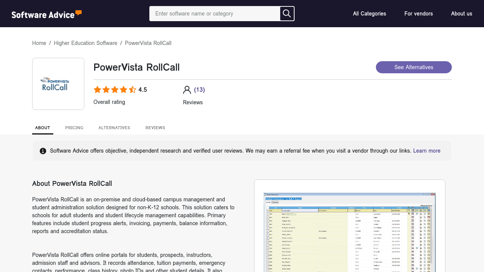484x272 pixels.
Task: Open Higher Education Software breadcrumb
Action: click(85, 43)
